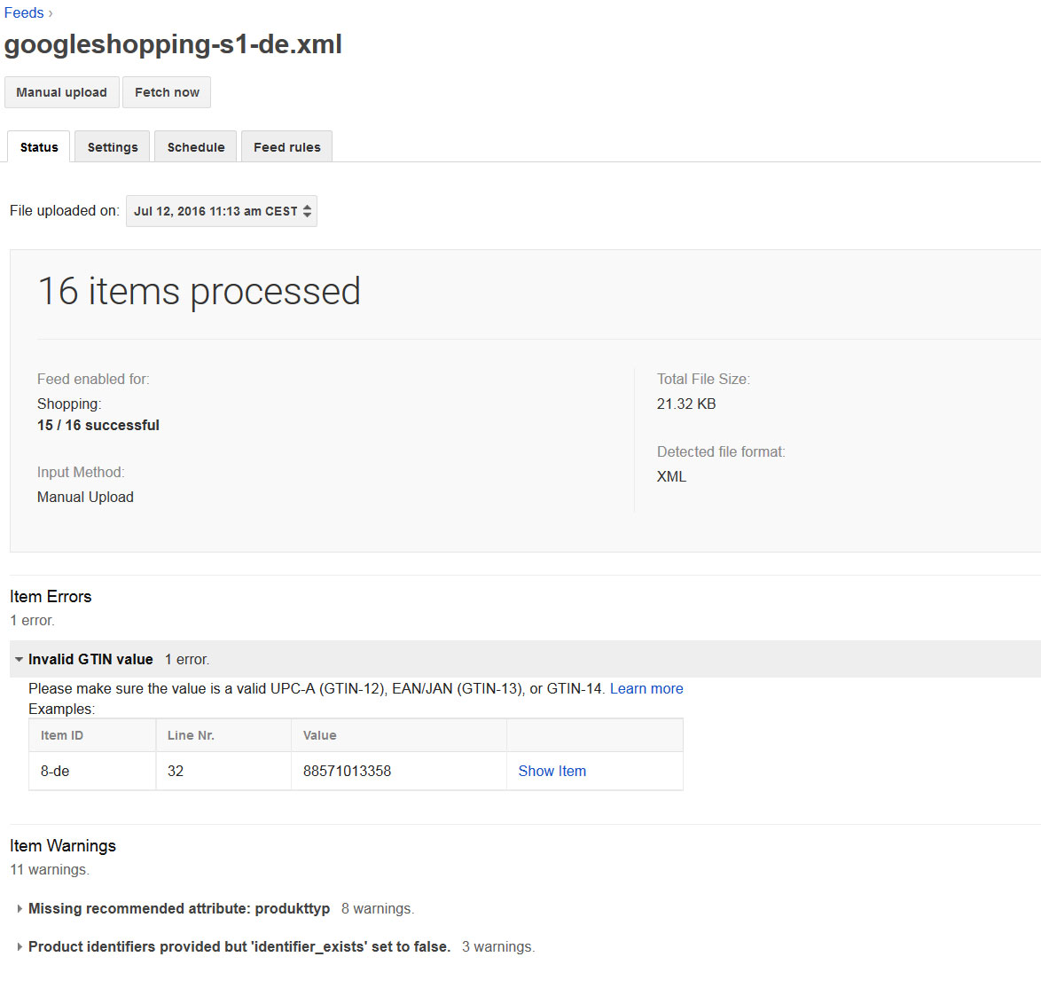
Task: Click Show Item for item 8-de
Action: pyautogui.click(x=552, y=772)
